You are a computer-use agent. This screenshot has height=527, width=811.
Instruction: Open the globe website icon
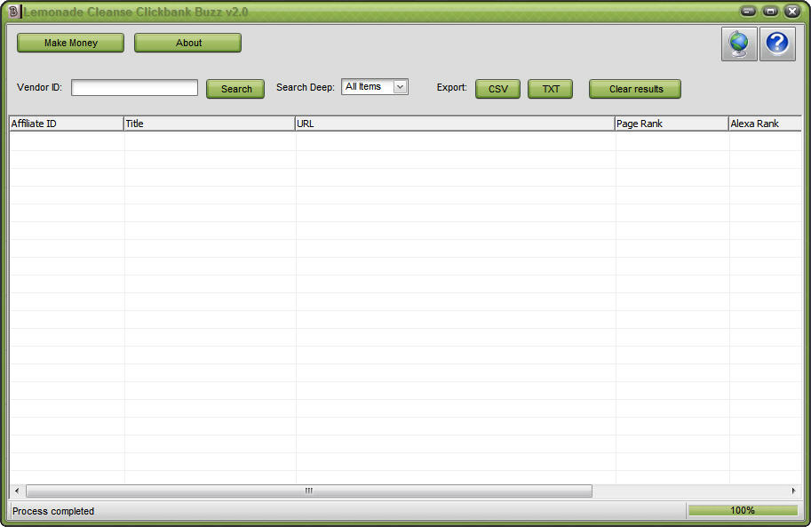click(739, 44)
